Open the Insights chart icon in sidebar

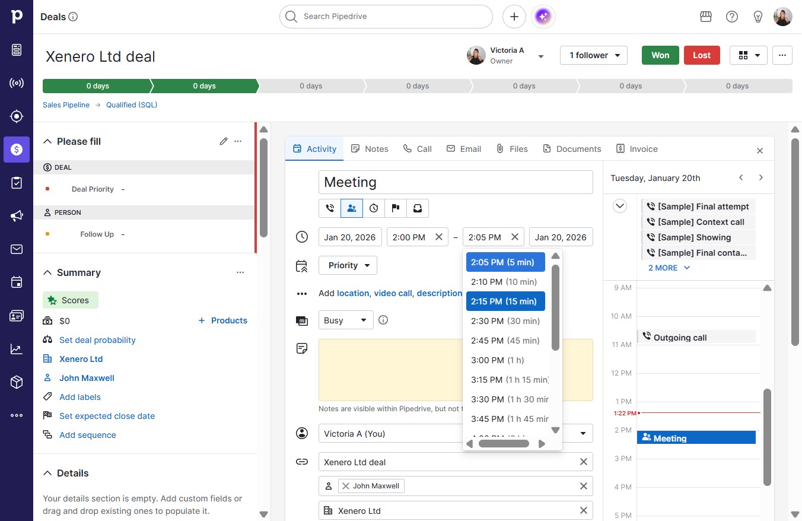17,349
